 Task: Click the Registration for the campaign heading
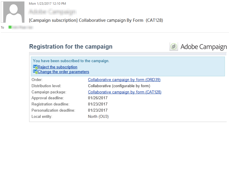[x=71, y=47]
